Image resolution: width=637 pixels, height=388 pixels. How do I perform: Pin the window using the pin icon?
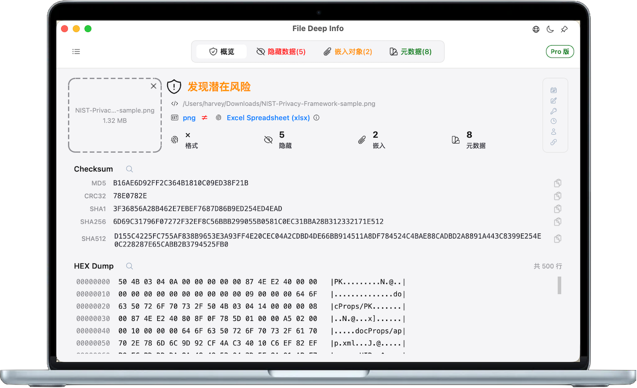(564, 29)
